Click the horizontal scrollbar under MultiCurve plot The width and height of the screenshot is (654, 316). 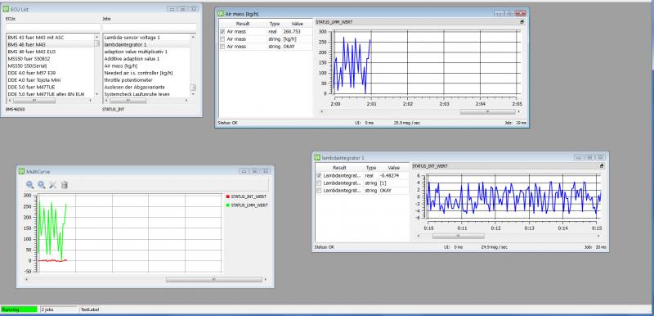(214, 279)
